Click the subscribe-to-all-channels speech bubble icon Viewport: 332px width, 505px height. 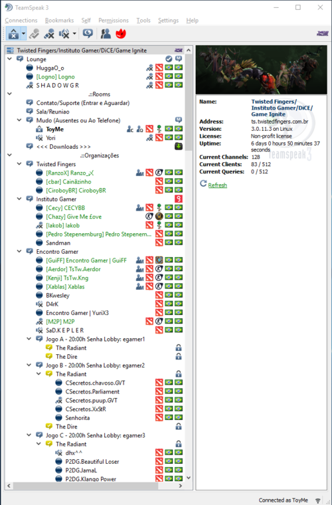88,33
